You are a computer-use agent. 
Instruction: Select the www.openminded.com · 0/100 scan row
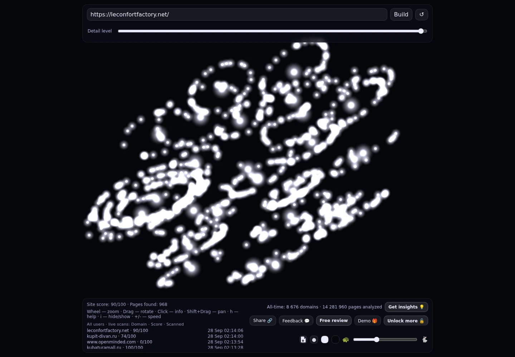(x=165, y=342)
